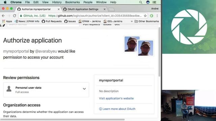
Task: Open the People menu
Action: (88, 2)
